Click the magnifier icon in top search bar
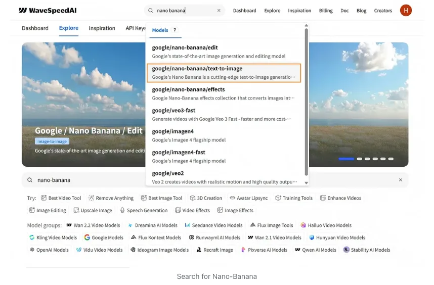Screen dimensions: 434x285 [x=150, y=11]
